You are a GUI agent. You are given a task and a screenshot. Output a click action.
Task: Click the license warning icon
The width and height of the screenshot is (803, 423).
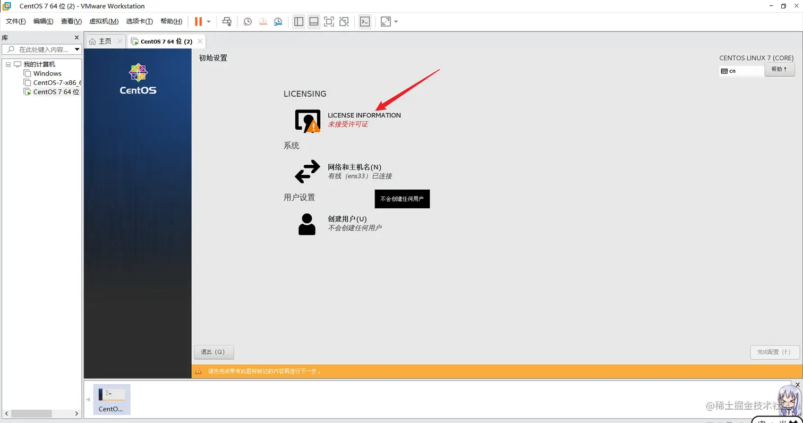click(308, 121)
